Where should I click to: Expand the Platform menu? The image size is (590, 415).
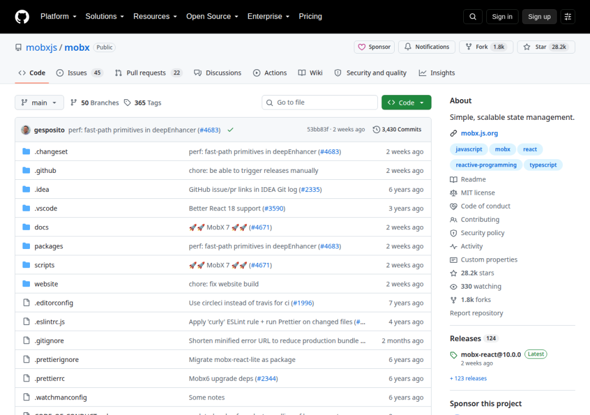pos(58,17)
